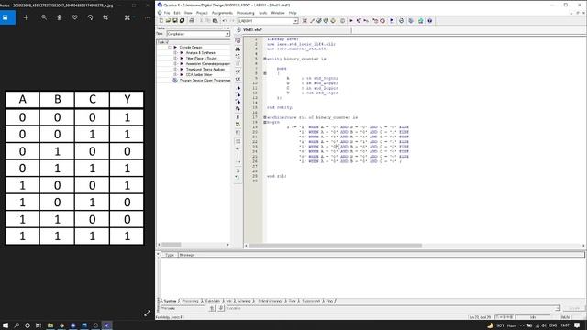Image resolution: width=587 pixels, height=330 pixels.
Task: Click the Undo arrow icon in Quartus toolbar
Action: (x=224, y=21)
